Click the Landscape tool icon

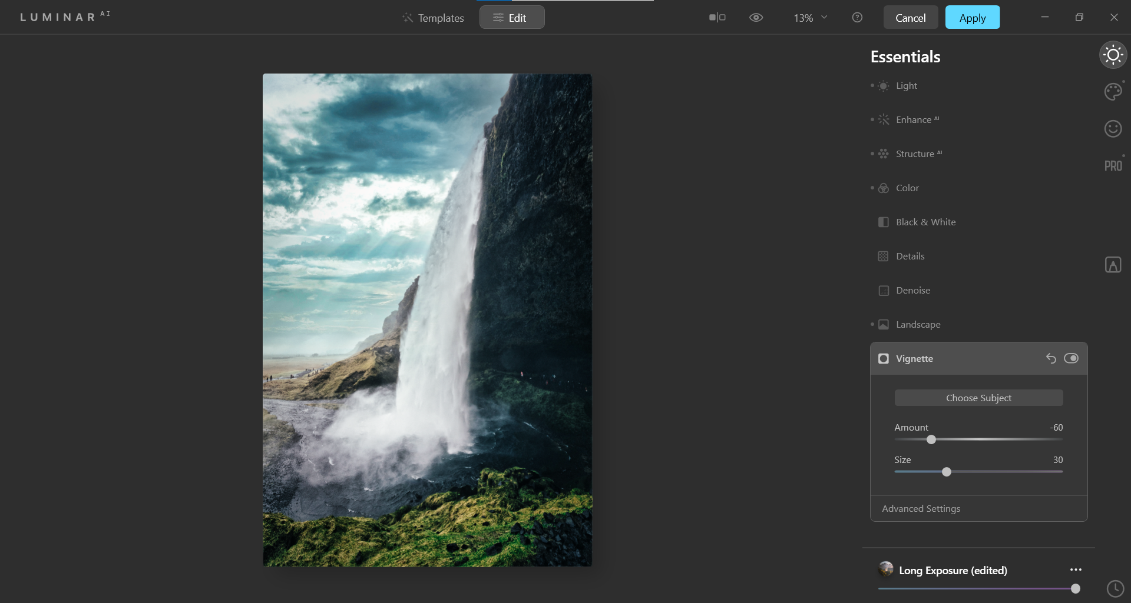tap(884, 325)
